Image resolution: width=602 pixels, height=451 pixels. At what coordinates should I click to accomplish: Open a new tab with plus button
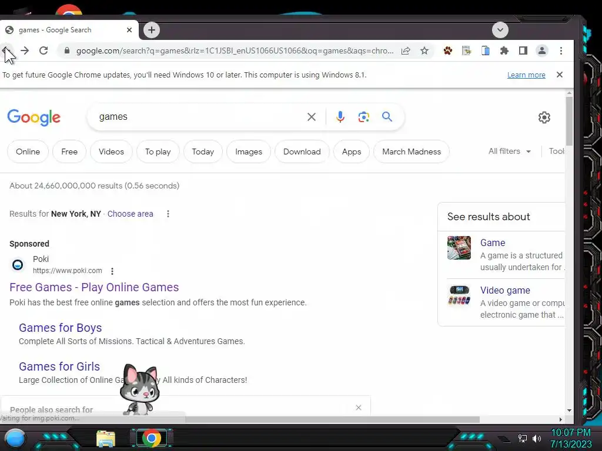click(152, 30)
